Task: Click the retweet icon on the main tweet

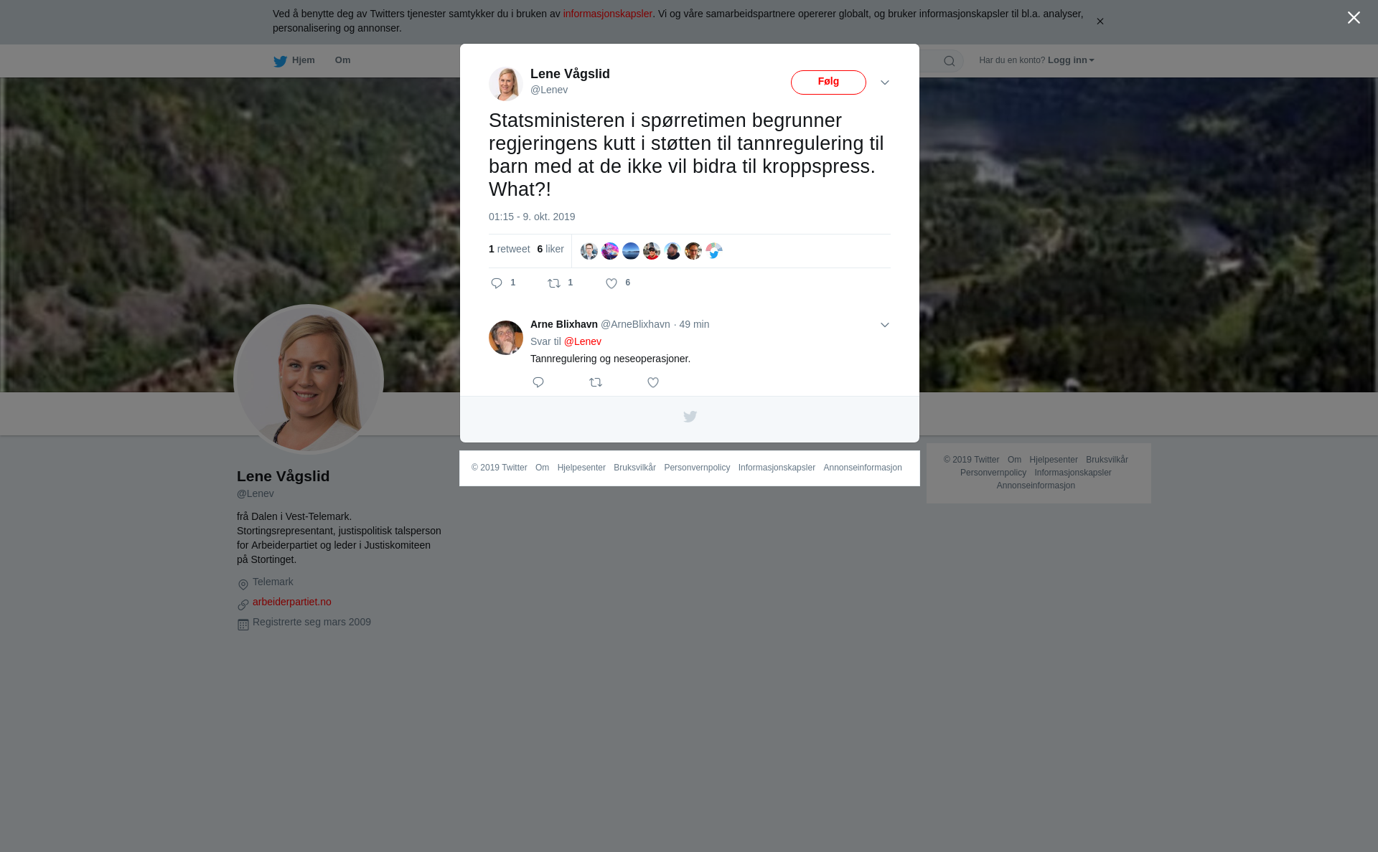Action: 554,283
